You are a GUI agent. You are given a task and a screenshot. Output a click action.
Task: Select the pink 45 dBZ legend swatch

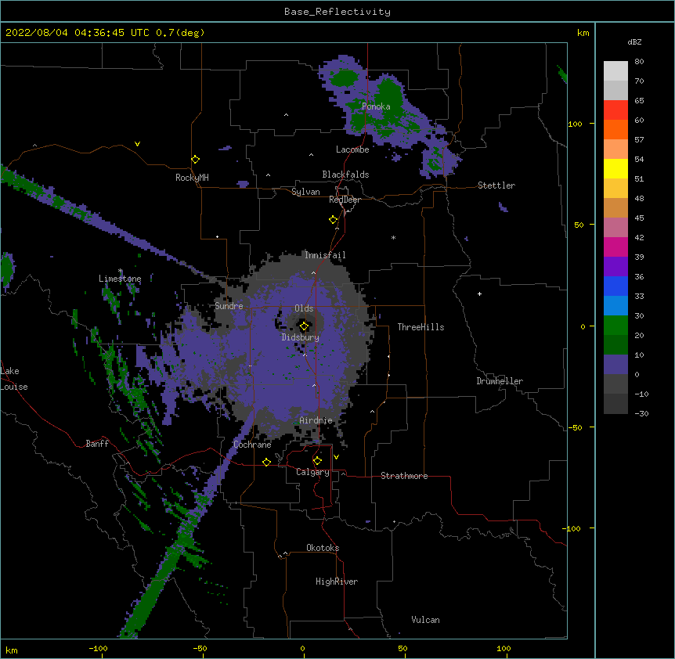pyautogui.click(x=615, y=227)
